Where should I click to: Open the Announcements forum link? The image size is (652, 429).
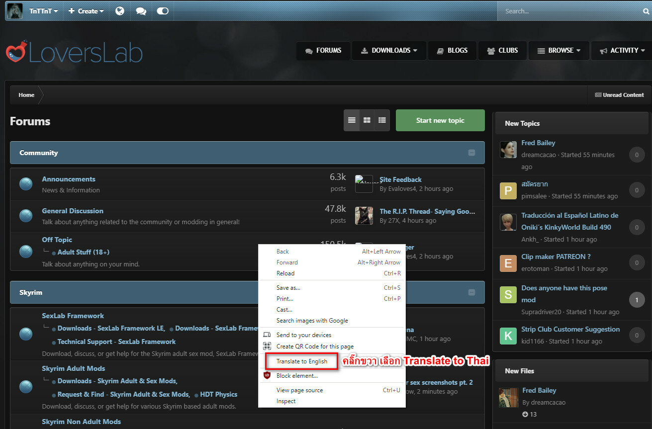pos(69,179)
